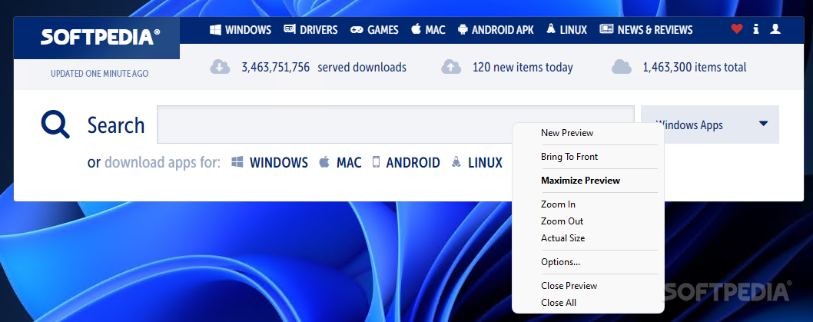Click the Android robot icon in the nav bar
Viewport: 813px width, 322px height.
[463, 29]
